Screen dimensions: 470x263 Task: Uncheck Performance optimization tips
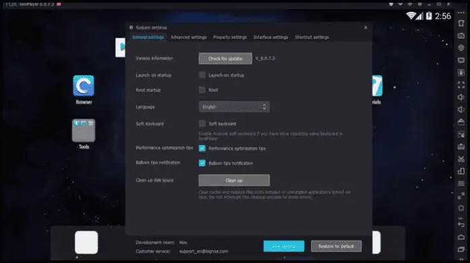(x=202, y=148)
